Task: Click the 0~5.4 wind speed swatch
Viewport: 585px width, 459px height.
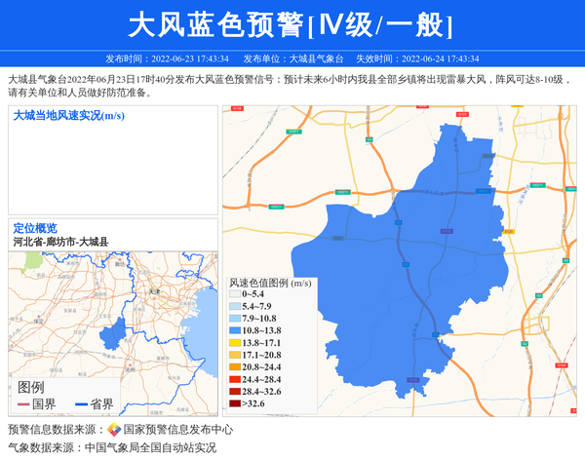Action: (234, 293)
